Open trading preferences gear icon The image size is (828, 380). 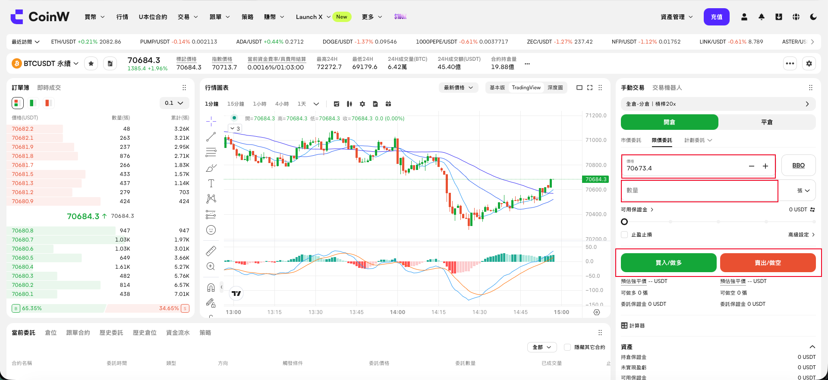coord(809,63)
